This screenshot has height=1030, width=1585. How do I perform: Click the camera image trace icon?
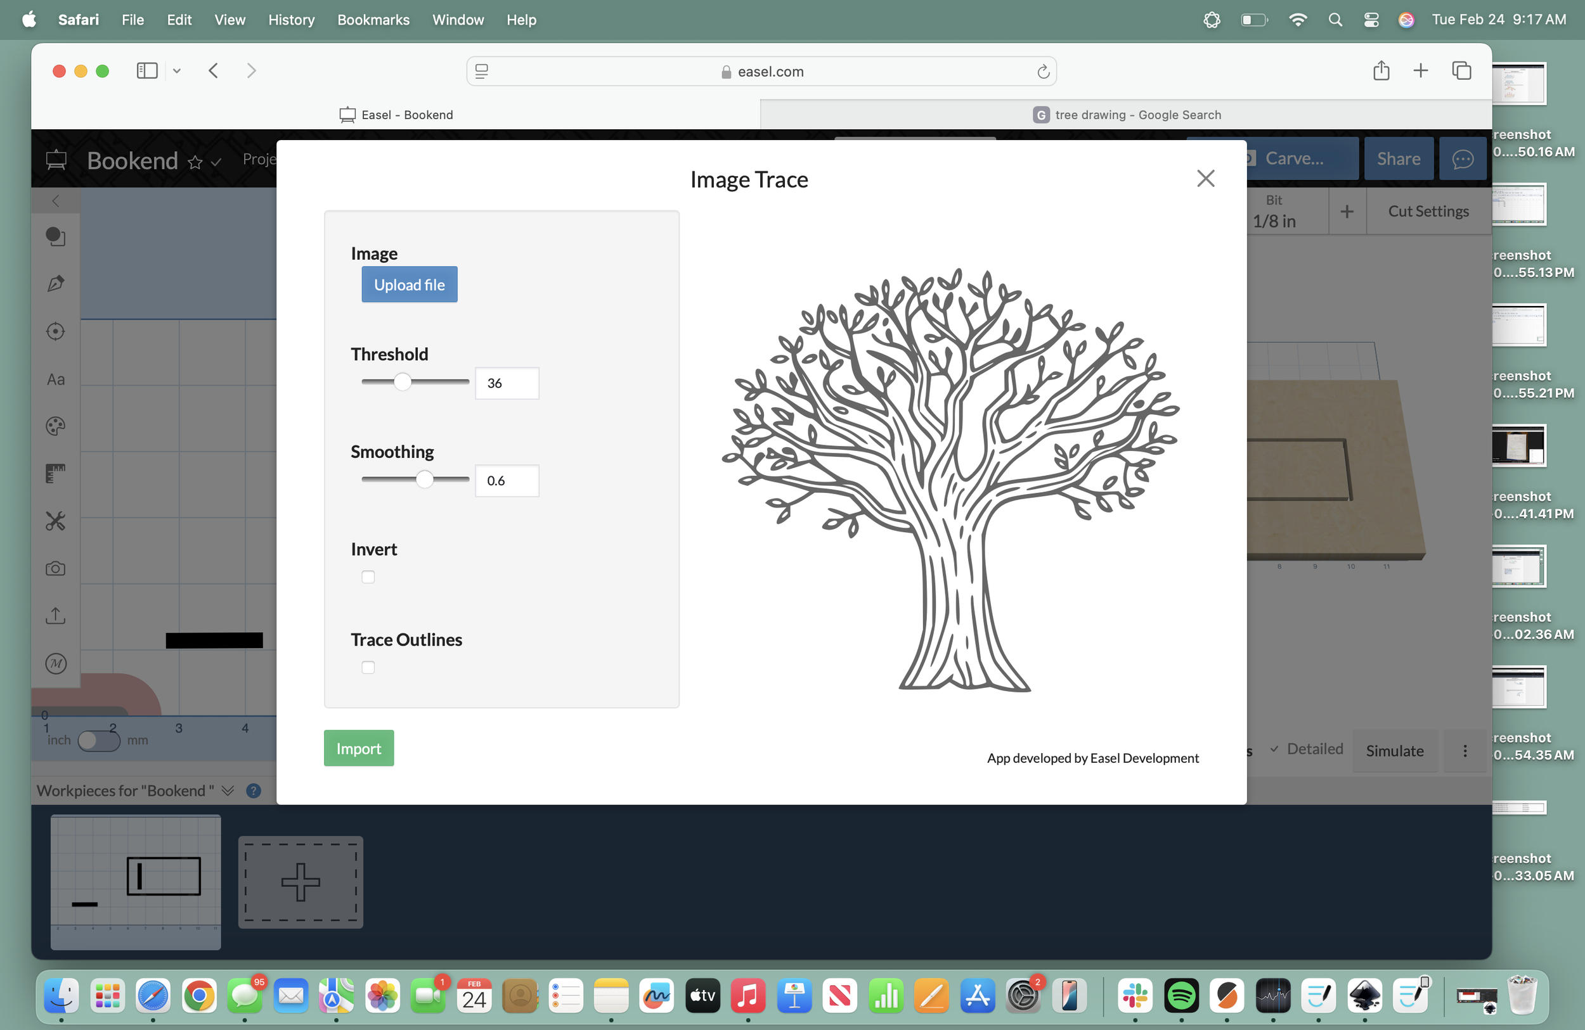55,569
